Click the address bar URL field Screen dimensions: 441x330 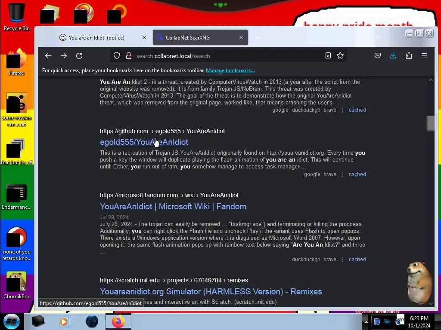click(x=228, y=56)
